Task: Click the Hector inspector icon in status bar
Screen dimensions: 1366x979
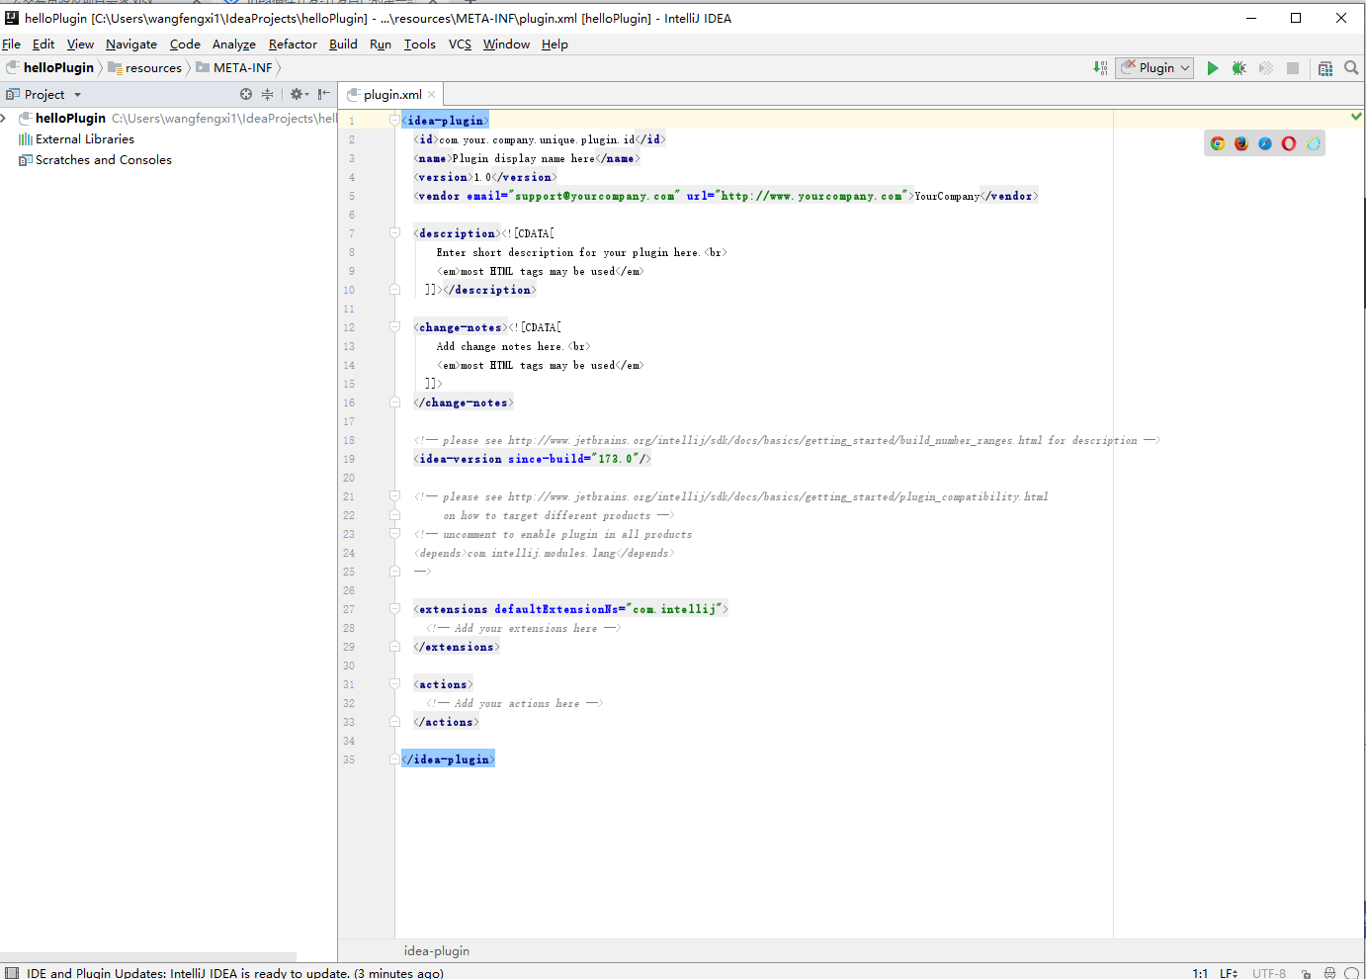Action: [x=1329, y=973]
